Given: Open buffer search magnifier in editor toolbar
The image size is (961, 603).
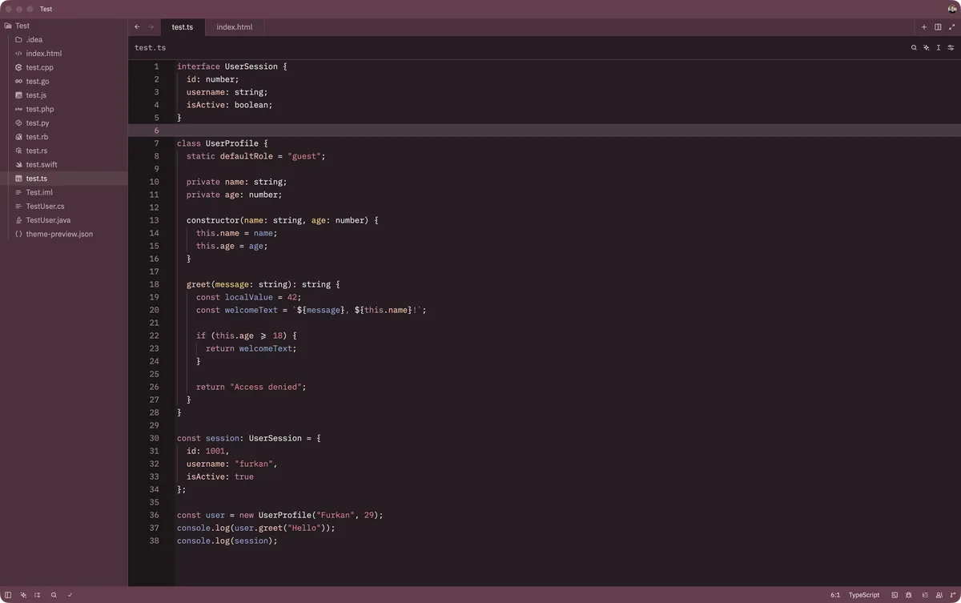Looking at the screenshot, I should point(914,47).
